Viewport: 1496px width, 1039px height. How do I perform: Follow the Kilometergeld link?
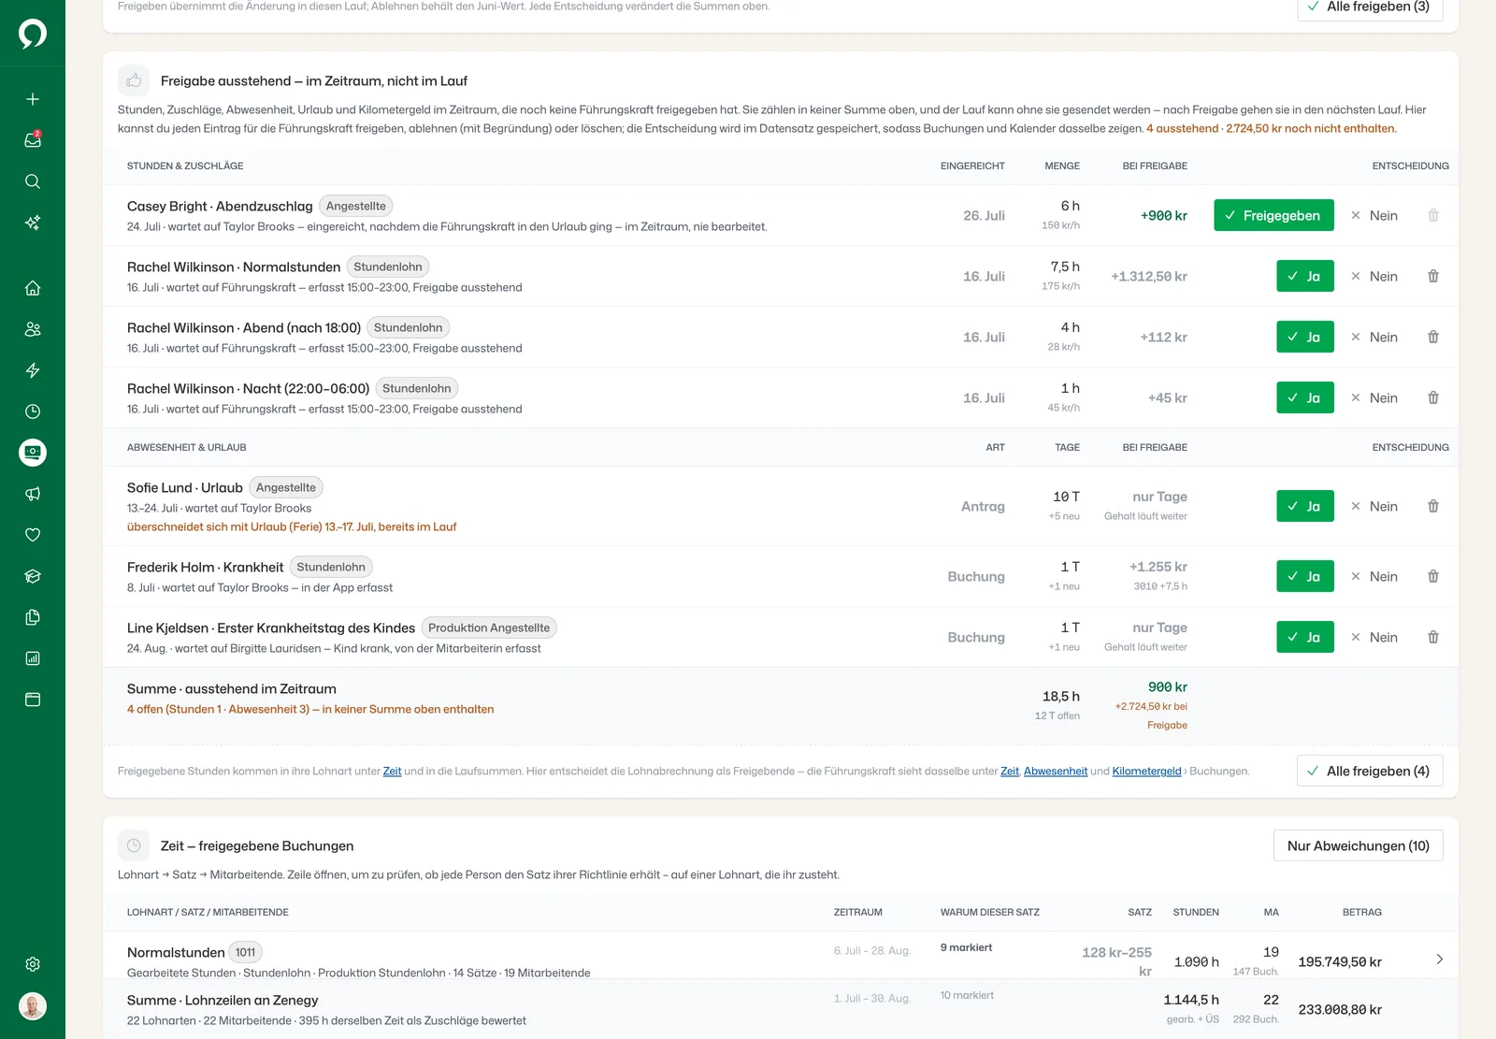click(x=1146, y=772)
